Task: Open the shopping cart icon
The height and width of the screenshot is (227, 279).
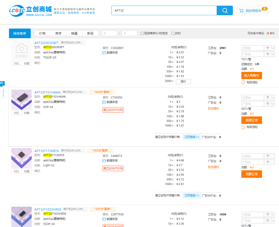Action: click(241, 11)
